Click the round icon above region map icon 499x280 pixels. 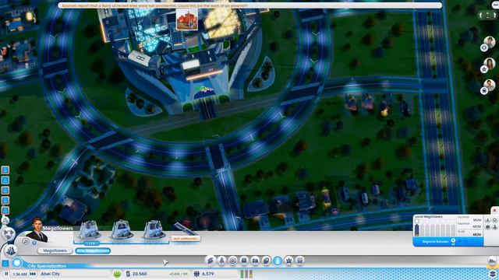point(5,221)
